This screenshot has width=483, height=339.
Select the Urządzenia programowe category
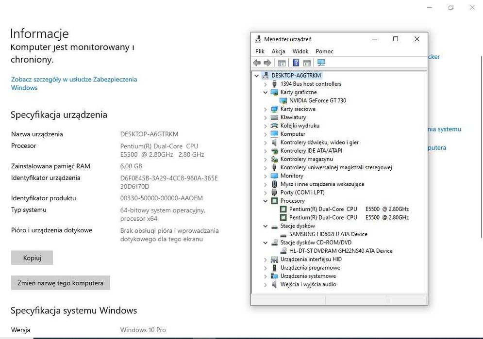[x=310, y=268]
